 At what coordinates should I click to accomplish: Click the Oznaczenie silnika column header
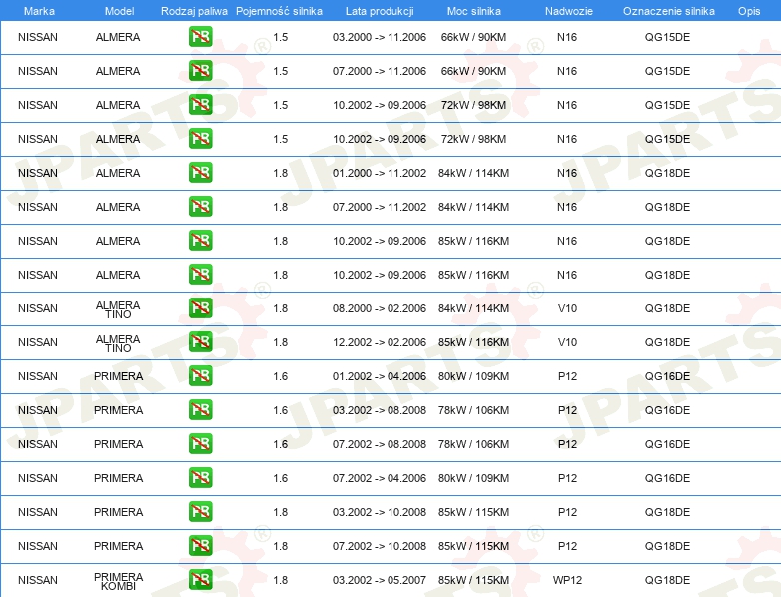pyautogui.click(x=669, y=11)
